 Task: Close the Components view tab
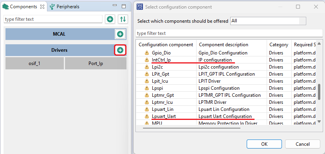[42, 7]
